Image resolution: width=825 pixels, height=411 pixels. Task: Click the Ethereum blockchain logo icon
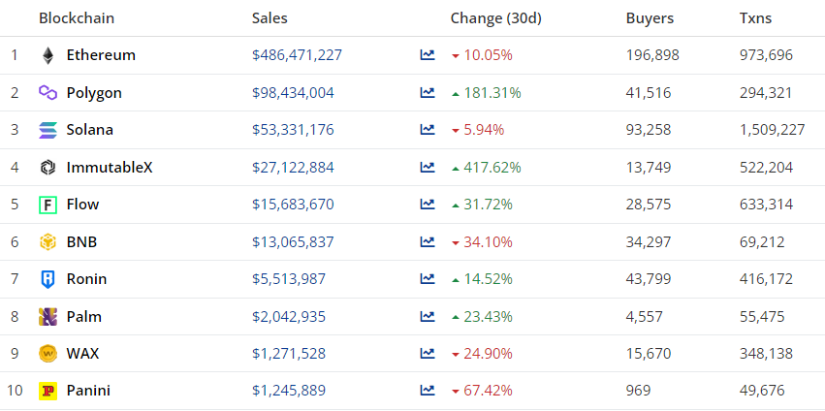pyautogui.click(x=48, y=55)
